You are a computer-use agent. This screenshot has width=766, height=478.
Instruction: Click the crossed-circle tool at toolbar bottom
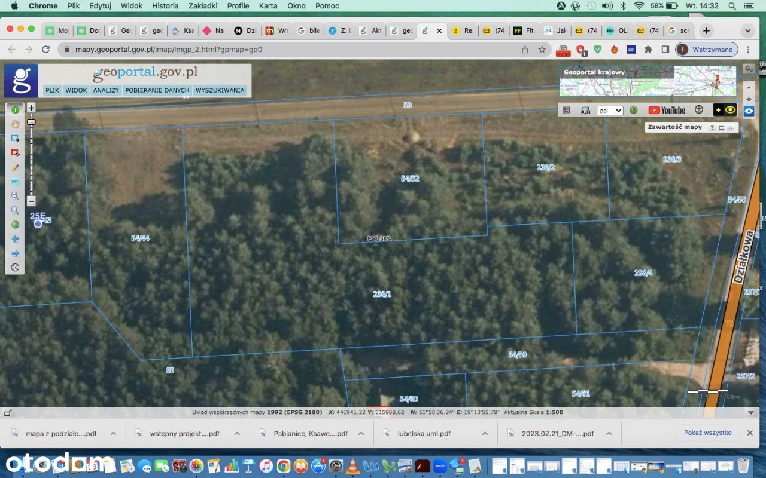[15, 267]
